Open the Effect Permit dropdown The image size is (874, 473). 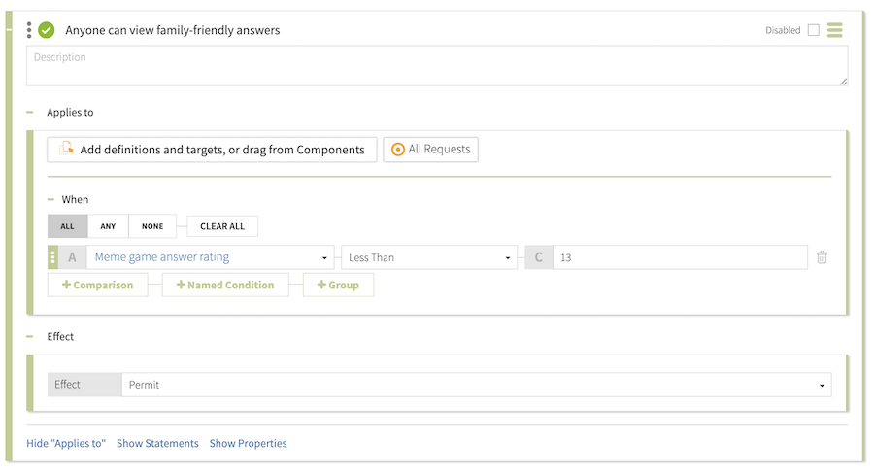tap(476, 385)
